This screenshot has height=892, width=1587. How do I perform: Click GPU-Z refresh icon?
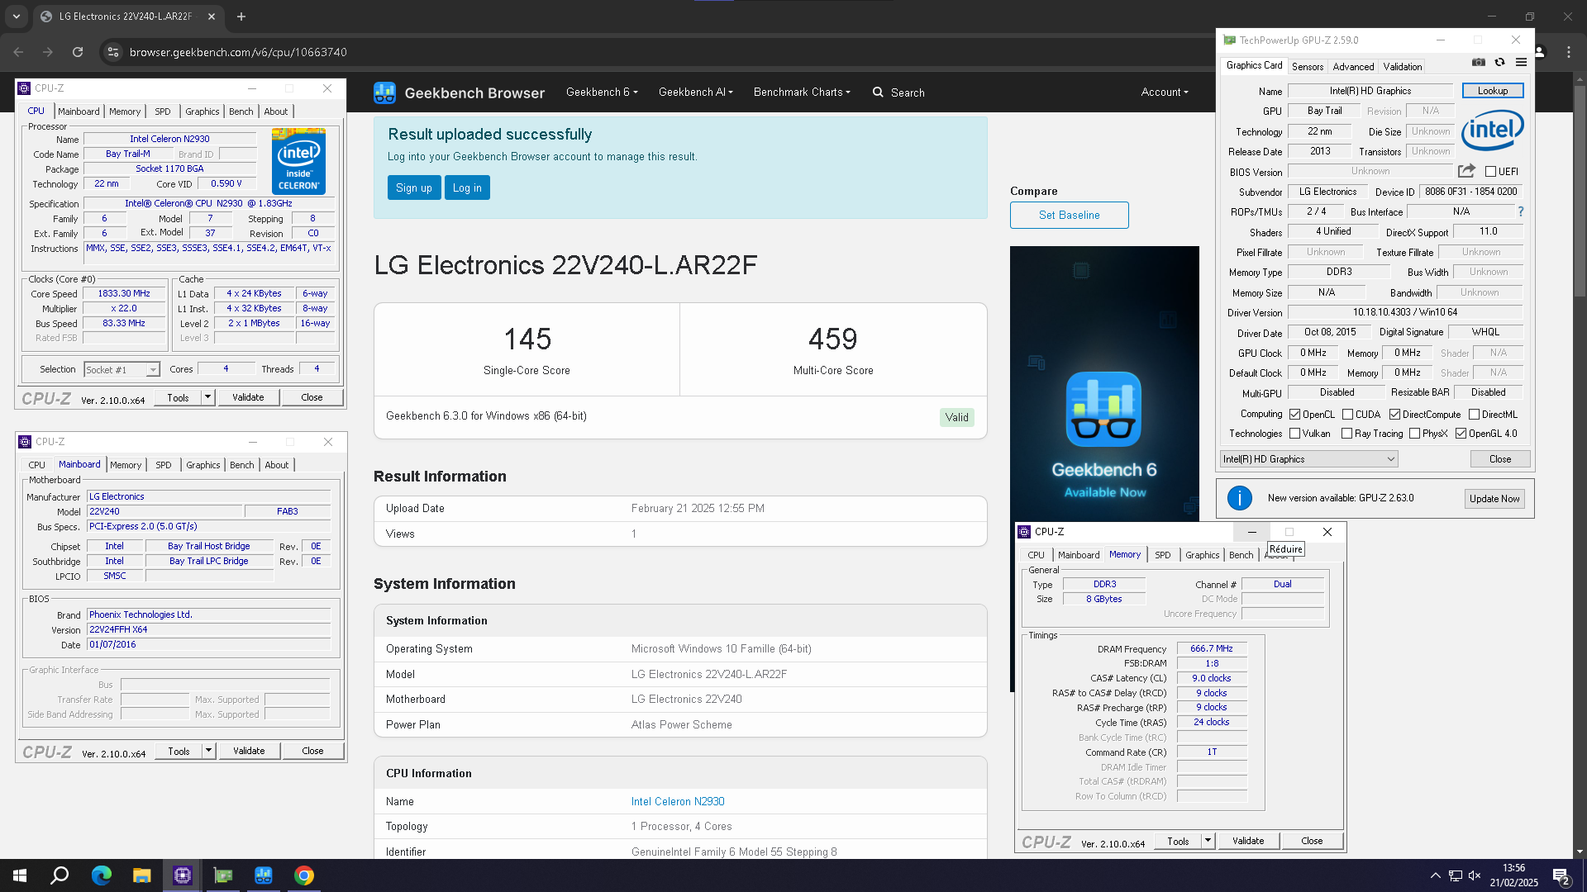(1499, 63)
